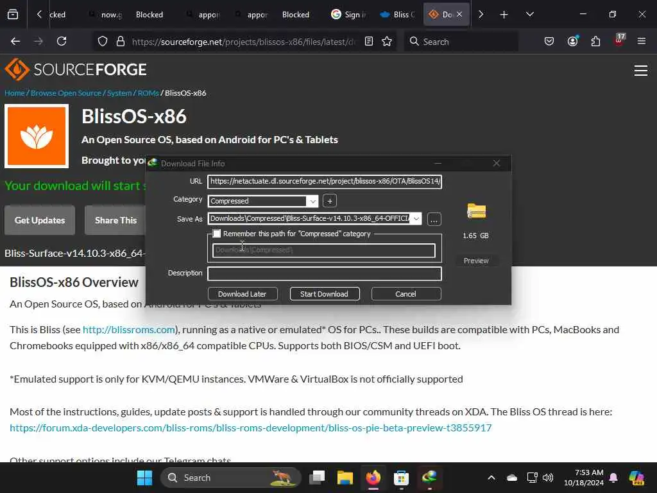The image size is (657, 493).
Task: Open the ROMs breadcrumb link
Action: [x=148, y=93]
